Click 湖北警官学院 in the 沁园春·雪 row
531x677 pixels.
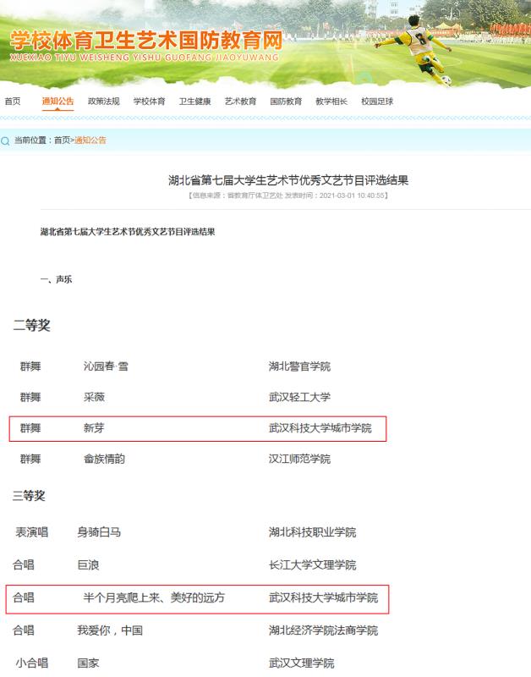click(299, 366)
